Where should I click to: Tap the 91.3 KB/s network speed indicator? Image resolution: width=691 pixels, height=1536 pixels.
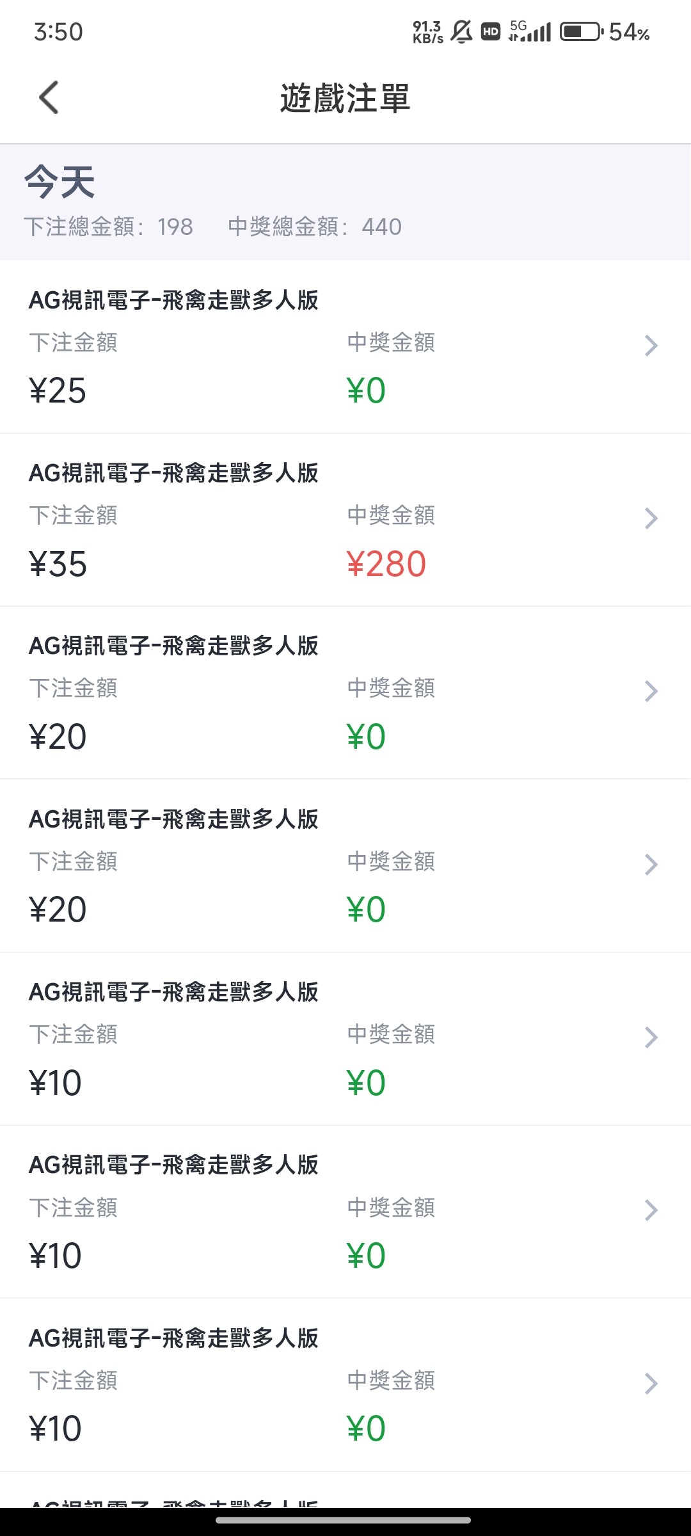tap(427, 31)
